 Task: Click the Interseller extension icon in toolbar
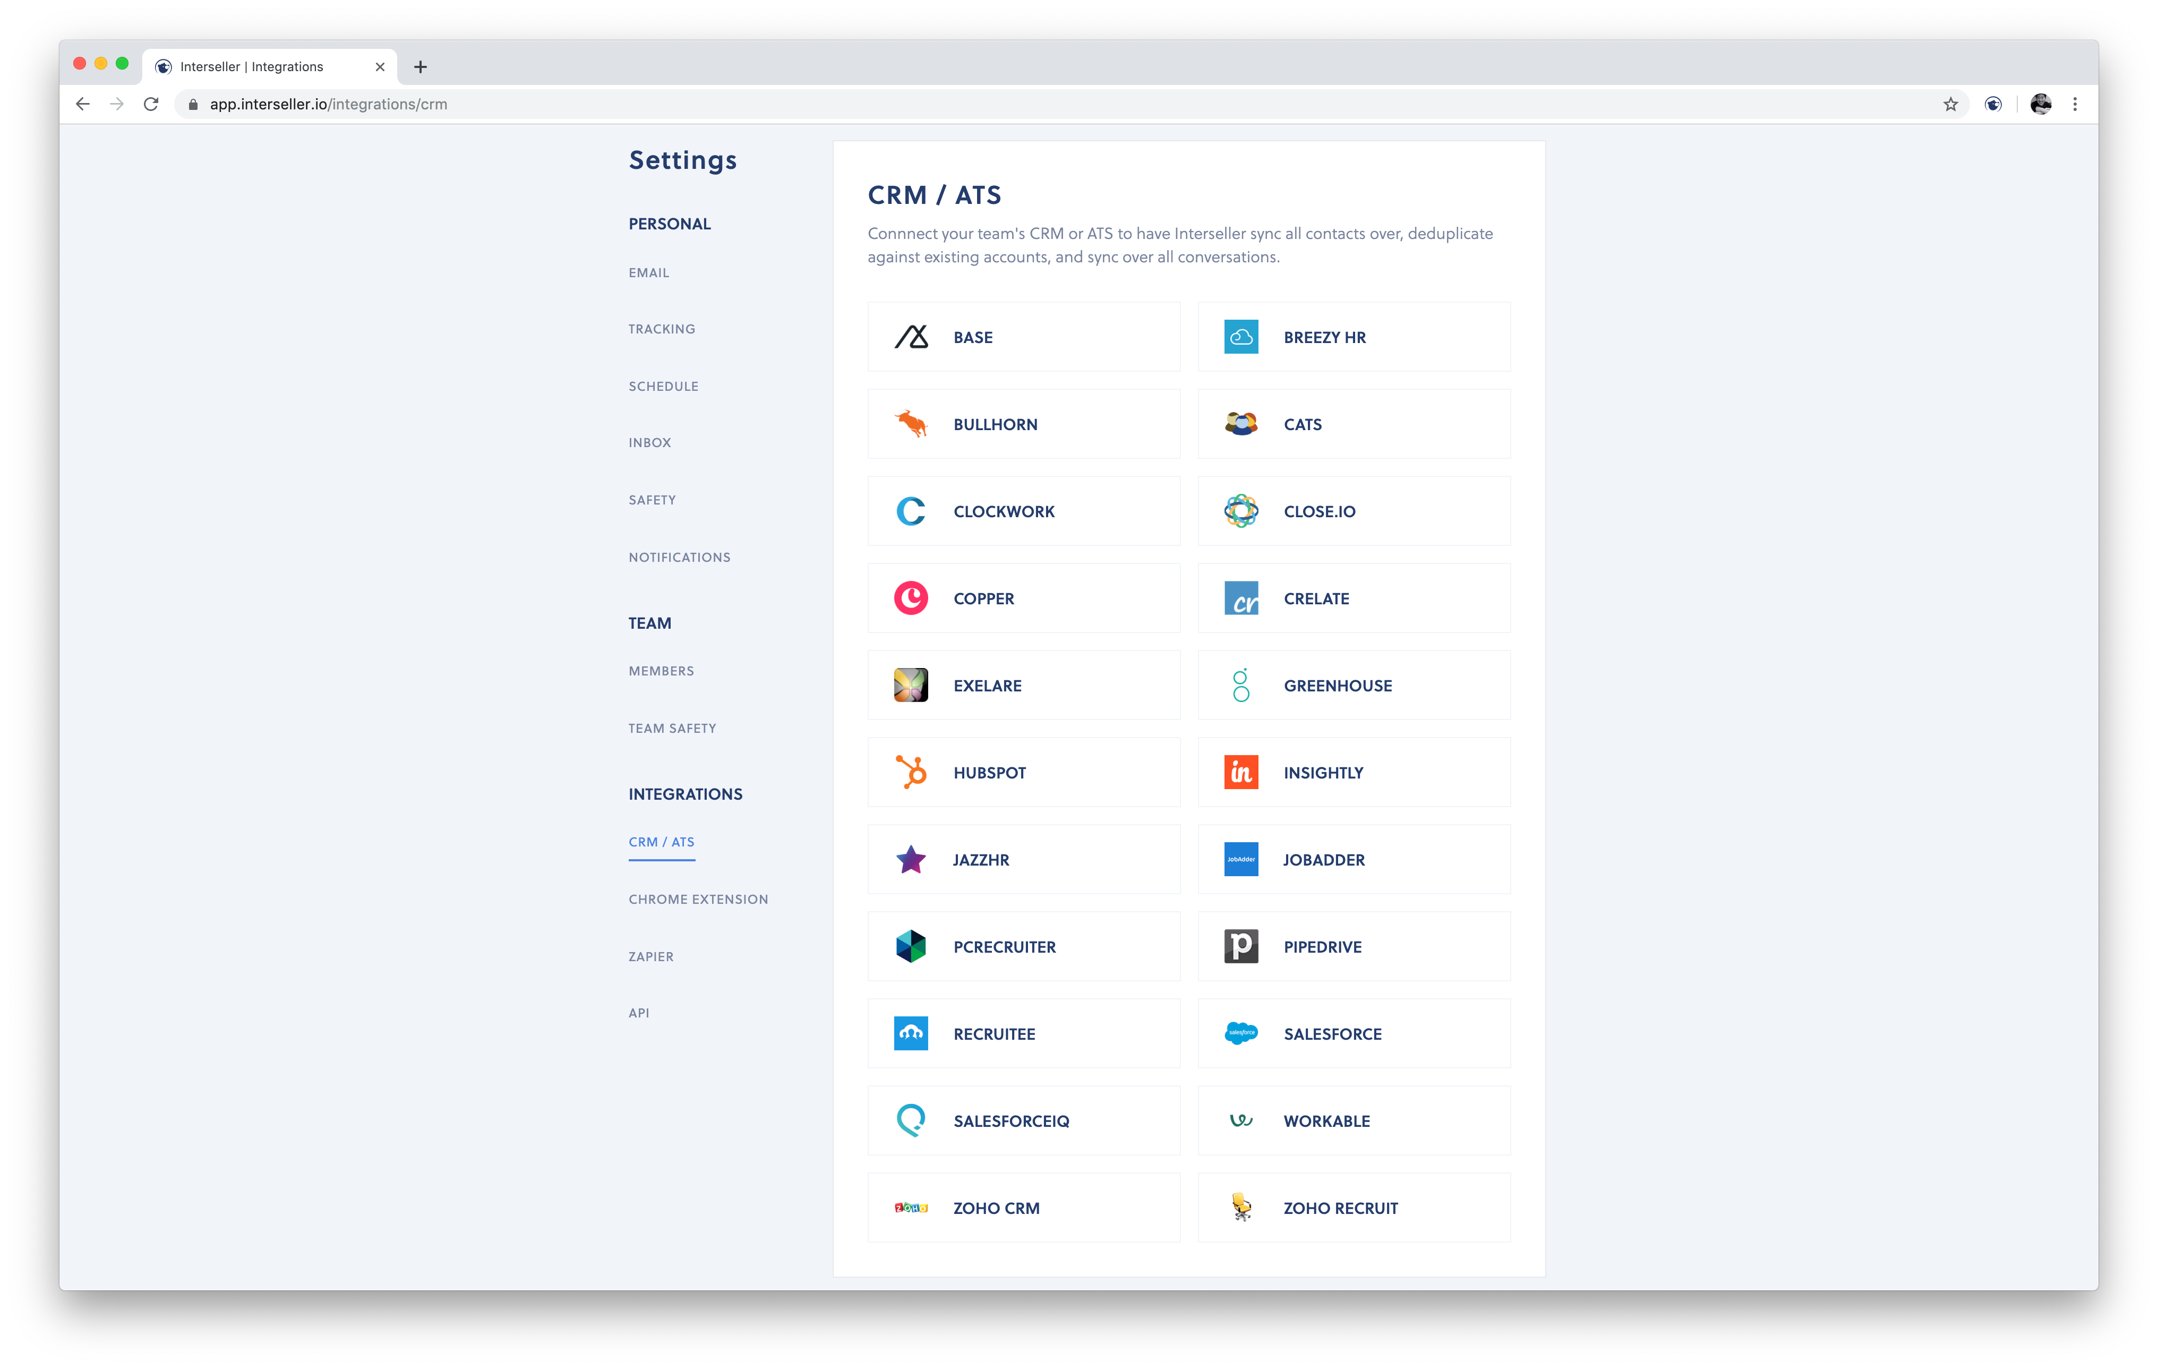coord(1993,104)
